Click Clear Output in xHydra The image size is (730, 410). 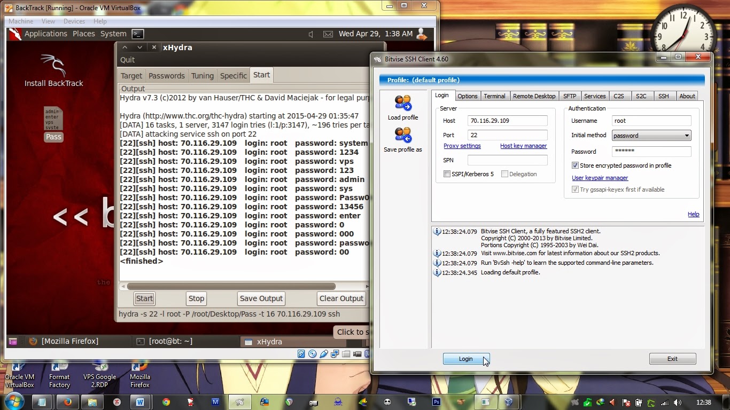coord(341,298)
